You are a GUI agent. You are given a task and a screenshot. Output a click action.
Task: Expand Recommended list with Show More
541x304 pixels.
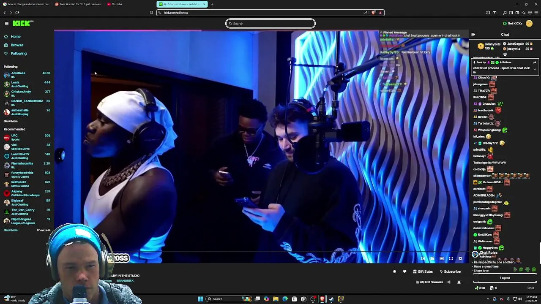11,230
